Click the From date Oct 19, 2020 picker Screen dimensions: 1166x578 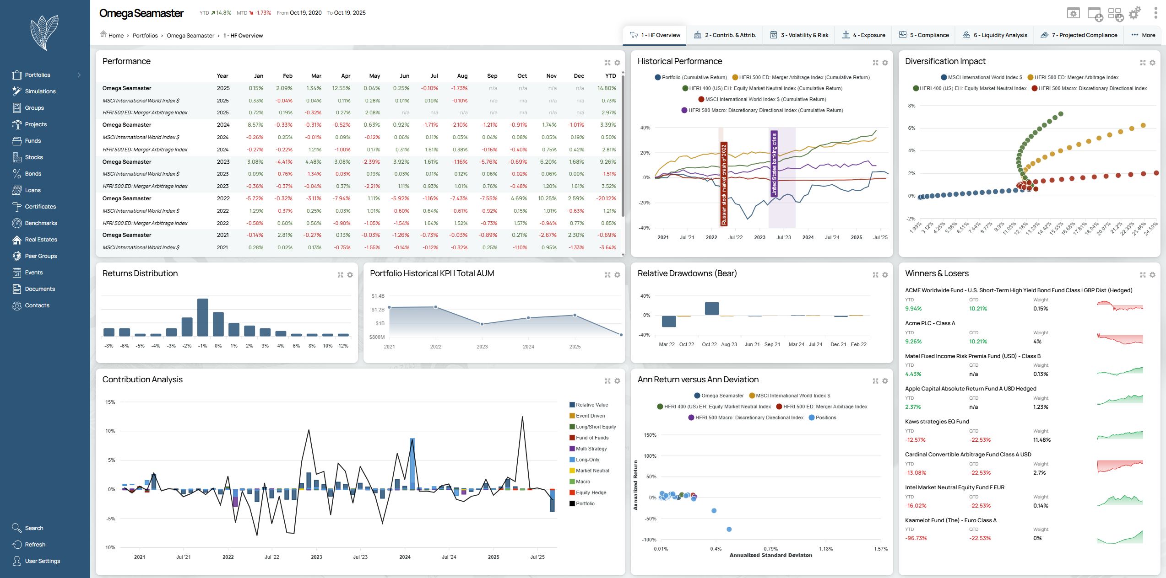(x=305, y=13)
